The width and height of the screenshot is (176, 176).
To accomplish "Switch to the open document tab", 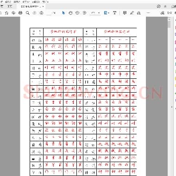I will [31, 6].
